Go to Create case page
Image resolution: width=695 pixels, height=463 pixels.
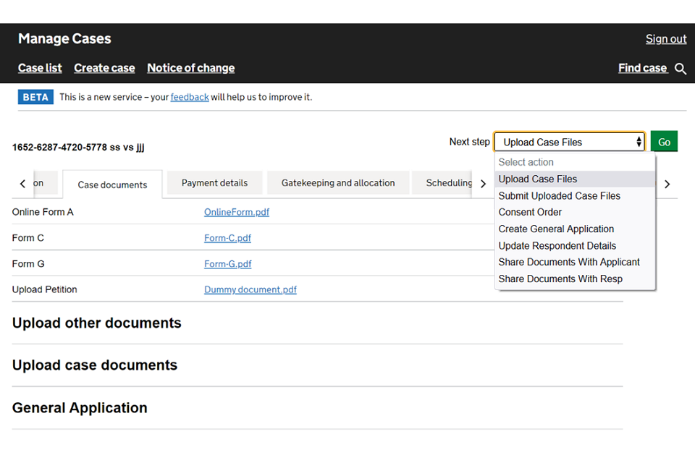click(x=104, y=68)
